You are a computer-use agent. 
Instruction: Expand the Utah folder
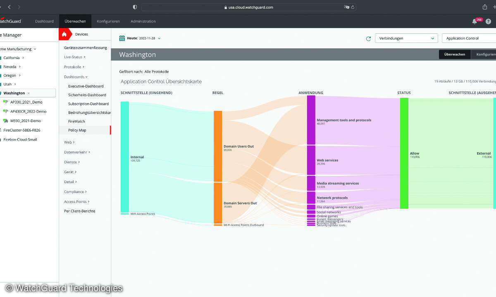point(15,84)
